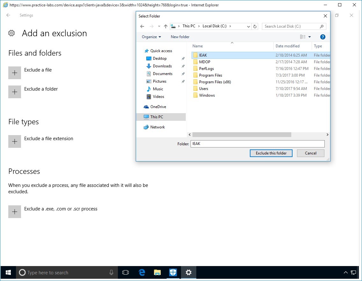This screenshot has height=281, width=362.
Task: Open recent locations dropdown arrow
Action: pos(159,26)
